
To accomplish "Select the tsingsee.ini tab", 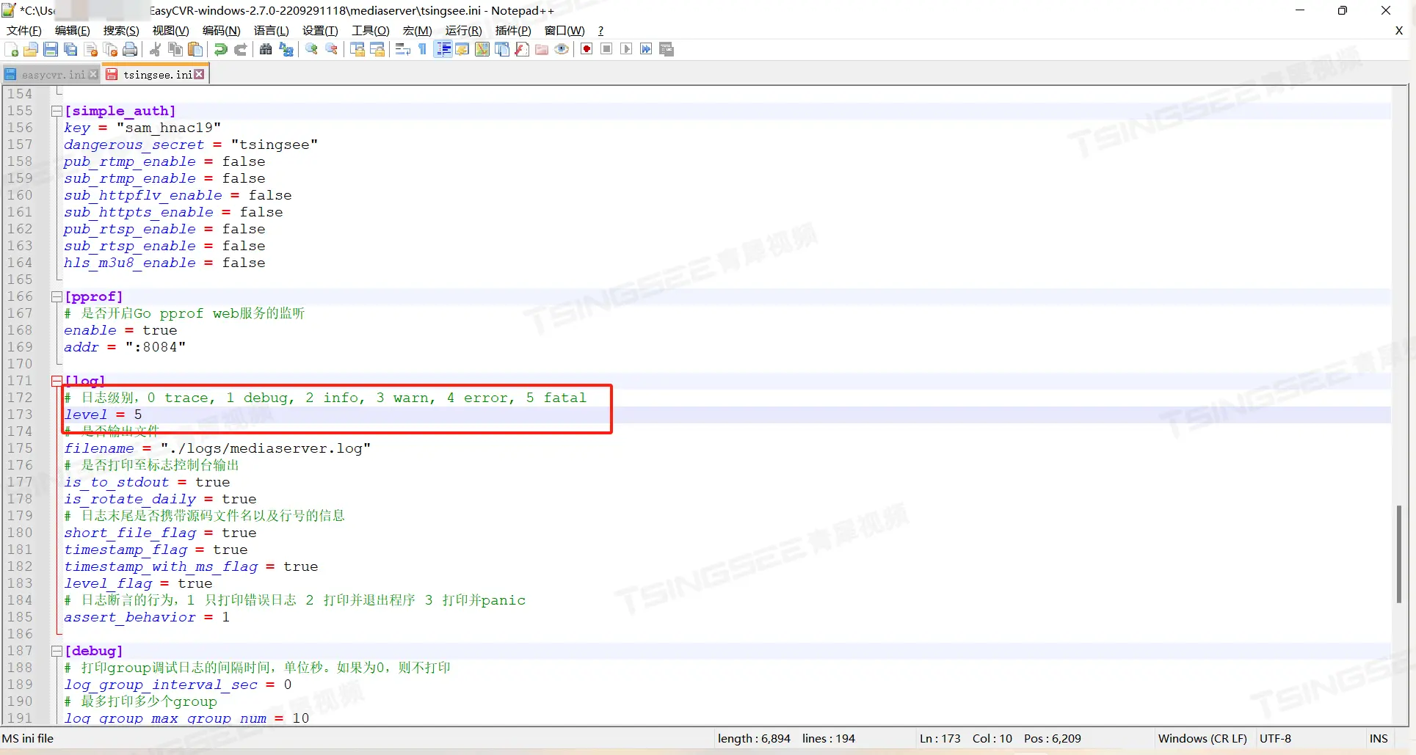I will tap(157, 75).
